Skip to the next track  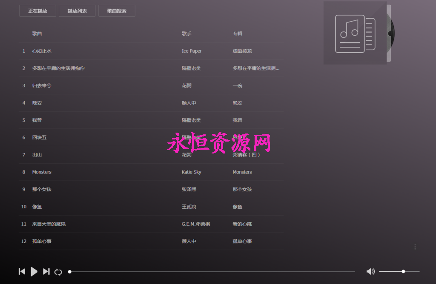coord(46,271)
